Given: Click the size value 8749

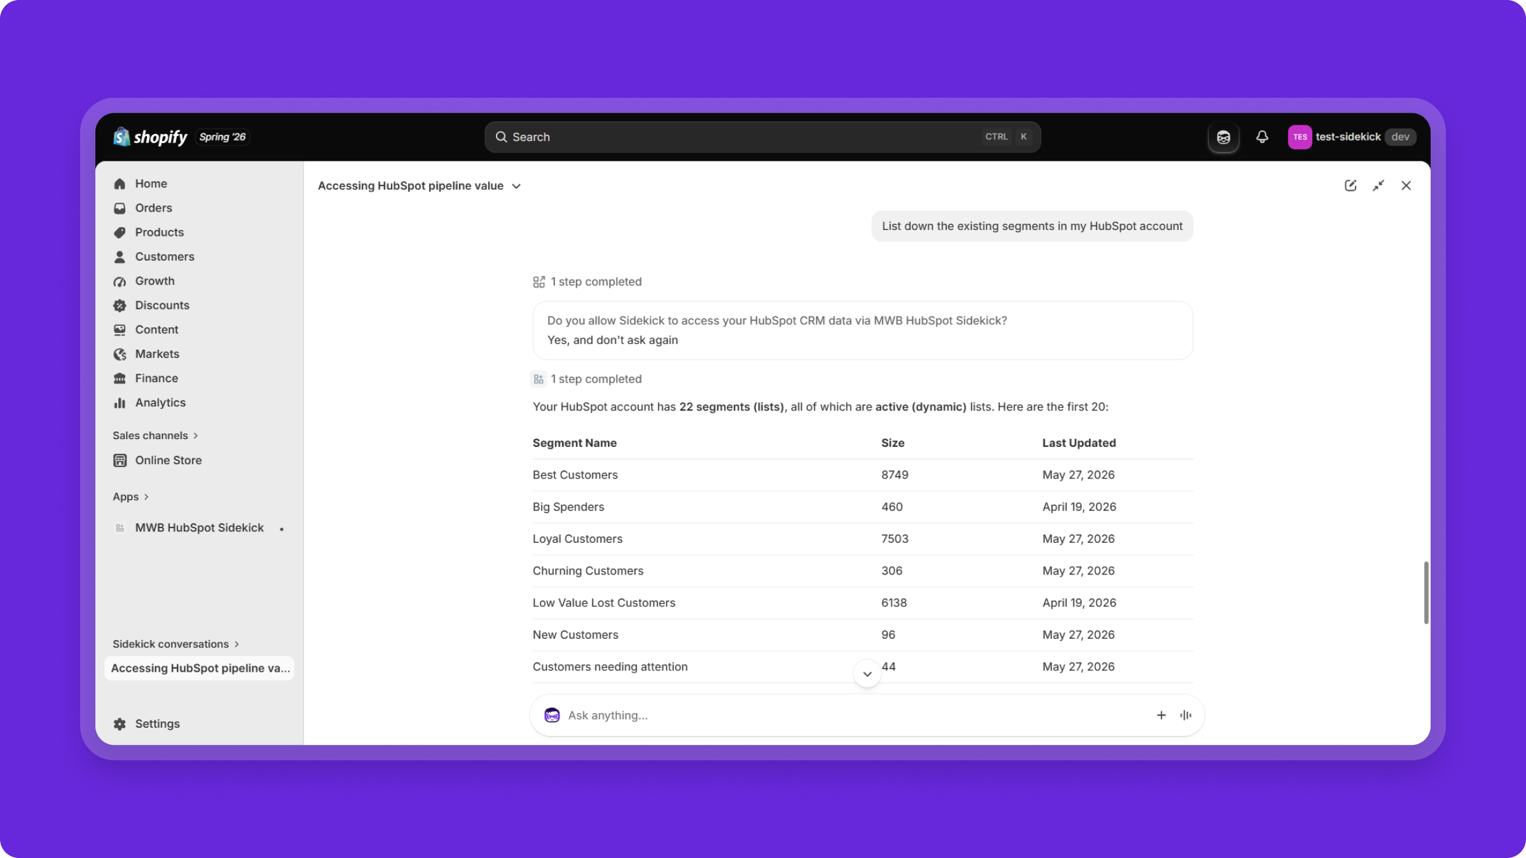Looking at the screenshot, I should tap(895, 475).
